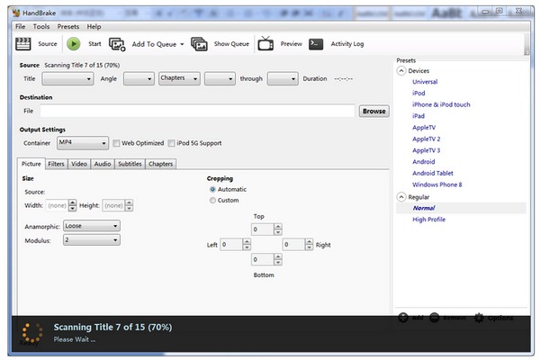Open the Help menu
This screenshot has width=540, height=360.
[x=94, y=26]
